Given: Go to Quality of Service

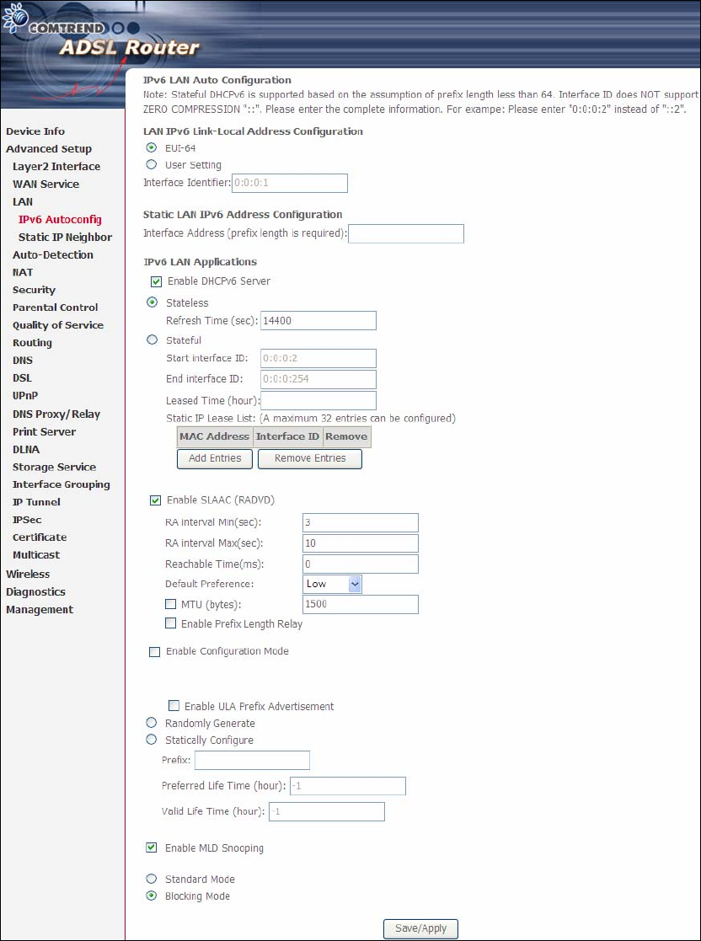Looking at the screenshot, I should 57,325.
